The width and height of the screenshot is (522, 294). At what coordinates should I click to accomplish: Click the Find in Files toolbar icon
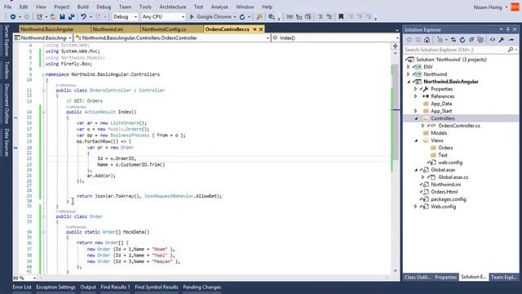tap(272, 16)
